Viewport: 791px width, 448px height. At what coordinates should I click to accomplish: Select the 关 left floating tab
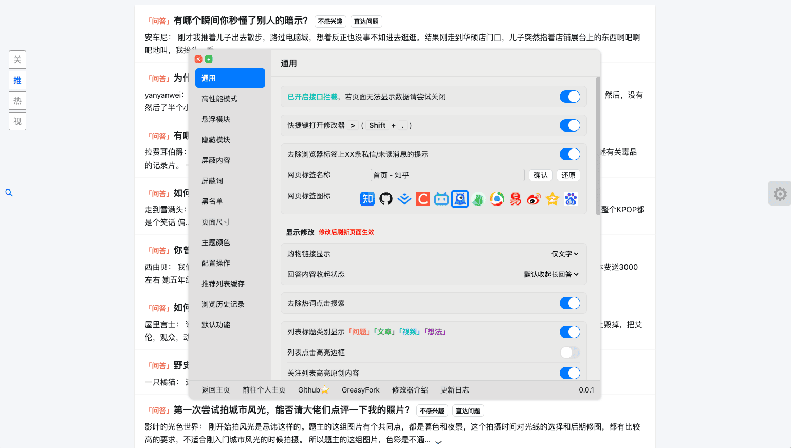17,60
